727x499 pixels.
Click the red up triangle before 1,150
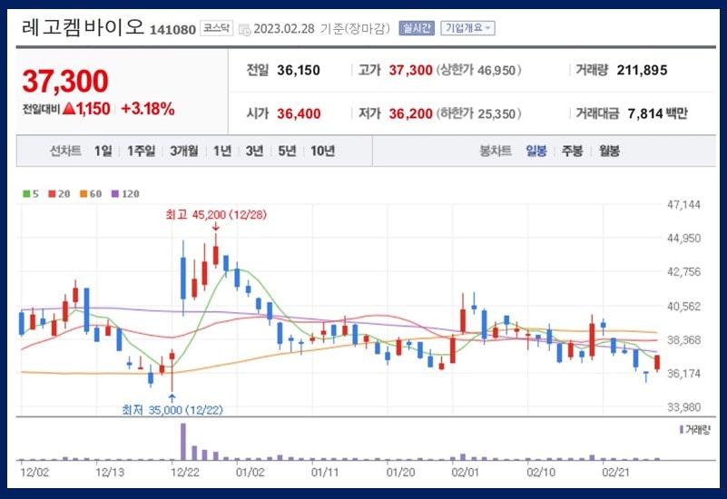69,109
